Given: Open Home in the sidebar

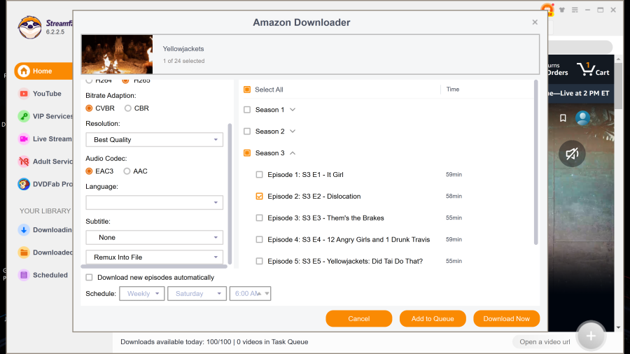Looking at the screenshot, I should [43, 71].
